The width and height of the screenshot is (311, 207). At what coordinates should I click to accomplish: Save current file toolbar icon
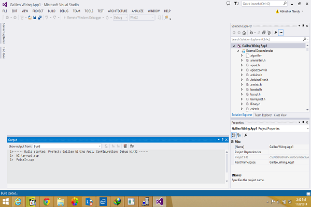coord(35,18)
